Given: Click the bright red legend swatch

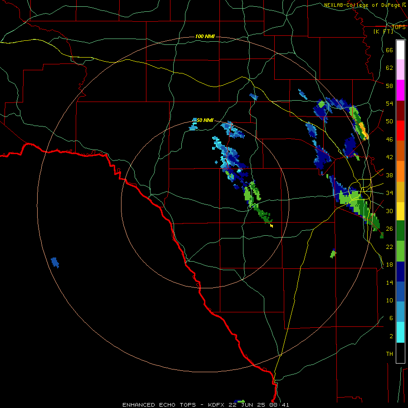Looking at the screenshot, I should click(x=400, y=131).
